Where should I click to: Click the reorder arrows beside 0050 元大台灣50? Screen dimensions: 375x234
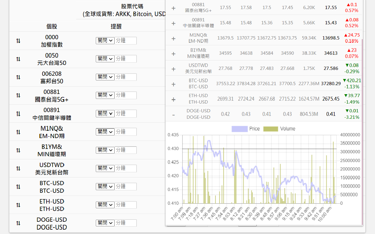(x=18, y=59)
